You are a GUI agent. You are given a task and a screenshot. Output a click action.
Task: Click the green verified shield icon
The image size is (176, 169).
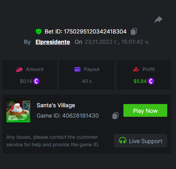pyautogui.click(x=39, y=31)
